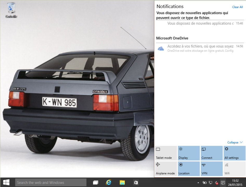The width and height of the screenshot is (246, 187).
Task: Collapse the quick actions panel
Action: coord(235,142)
